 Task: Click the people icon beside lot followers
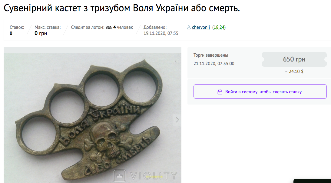click(109, 27)
